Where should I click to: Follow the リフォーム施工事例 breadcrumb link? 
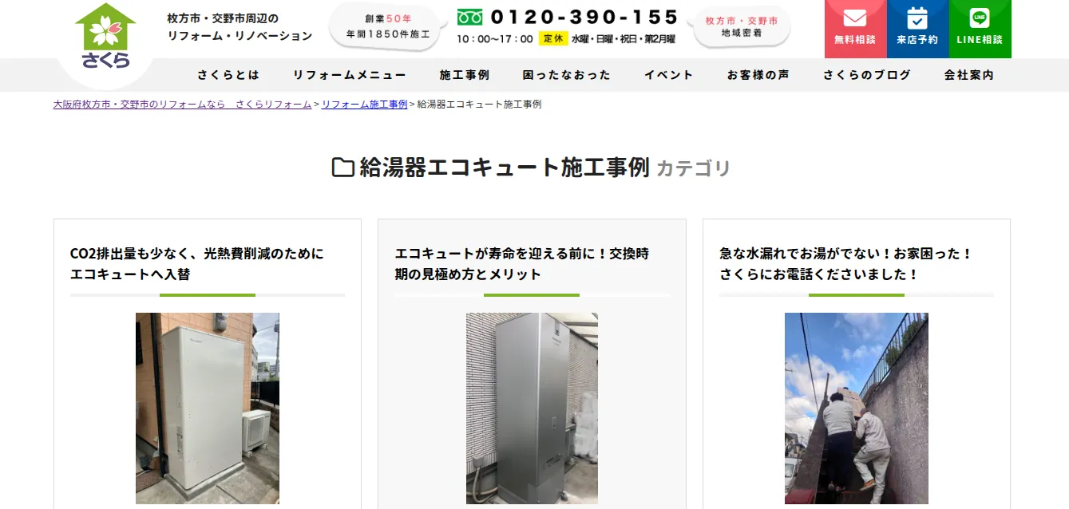(364, 105)
